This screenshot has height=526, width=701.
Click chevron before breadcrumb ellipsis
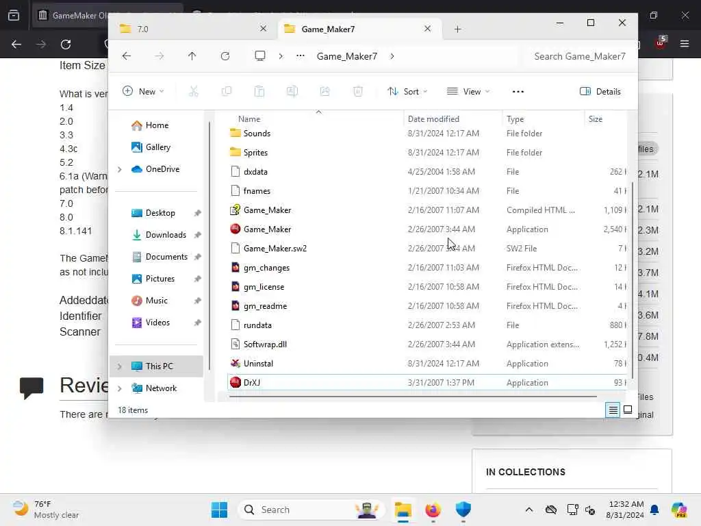tap(281, 56)
